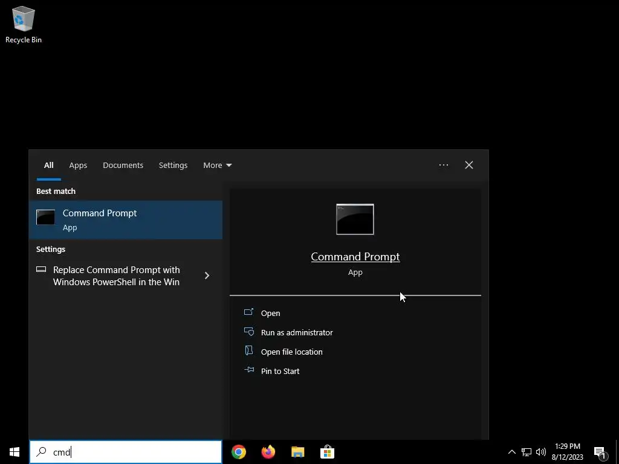Click the Pin to Start pin icon
619x464 pixels.
pos(248,370)
